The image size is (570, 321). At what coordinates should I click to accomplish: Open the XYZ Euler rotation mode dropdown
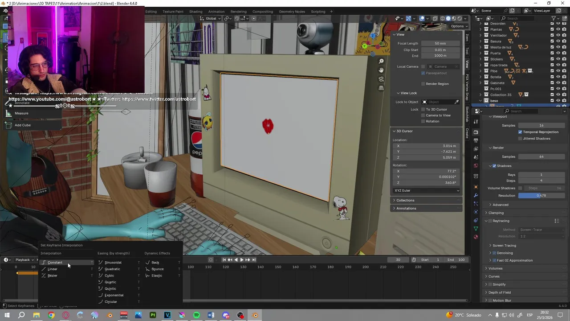pos(427,191)
